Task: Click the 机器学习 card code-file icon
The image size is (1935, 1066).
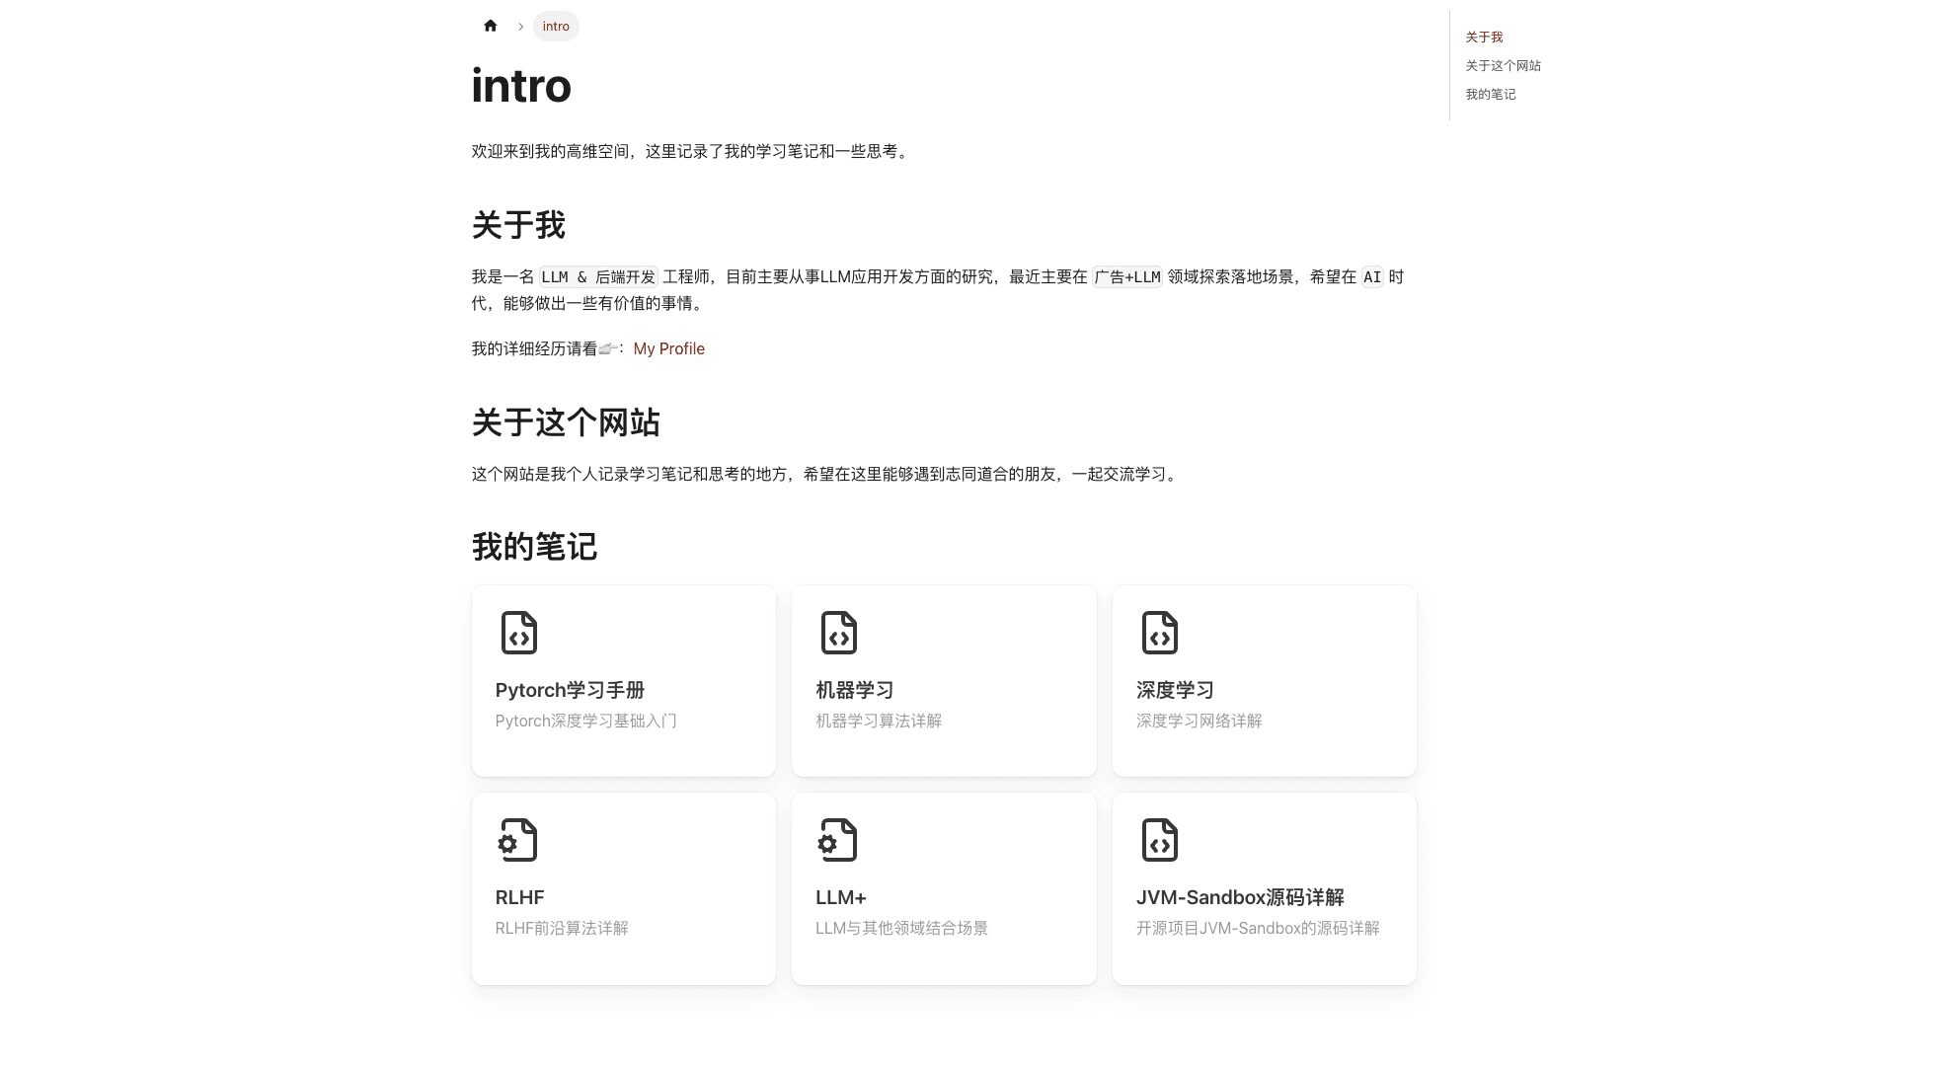Action: 838,633
